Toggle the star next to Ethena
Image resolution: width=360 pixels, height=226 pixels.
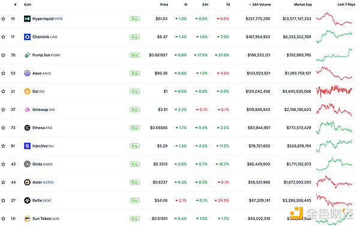tap(3, 128)
